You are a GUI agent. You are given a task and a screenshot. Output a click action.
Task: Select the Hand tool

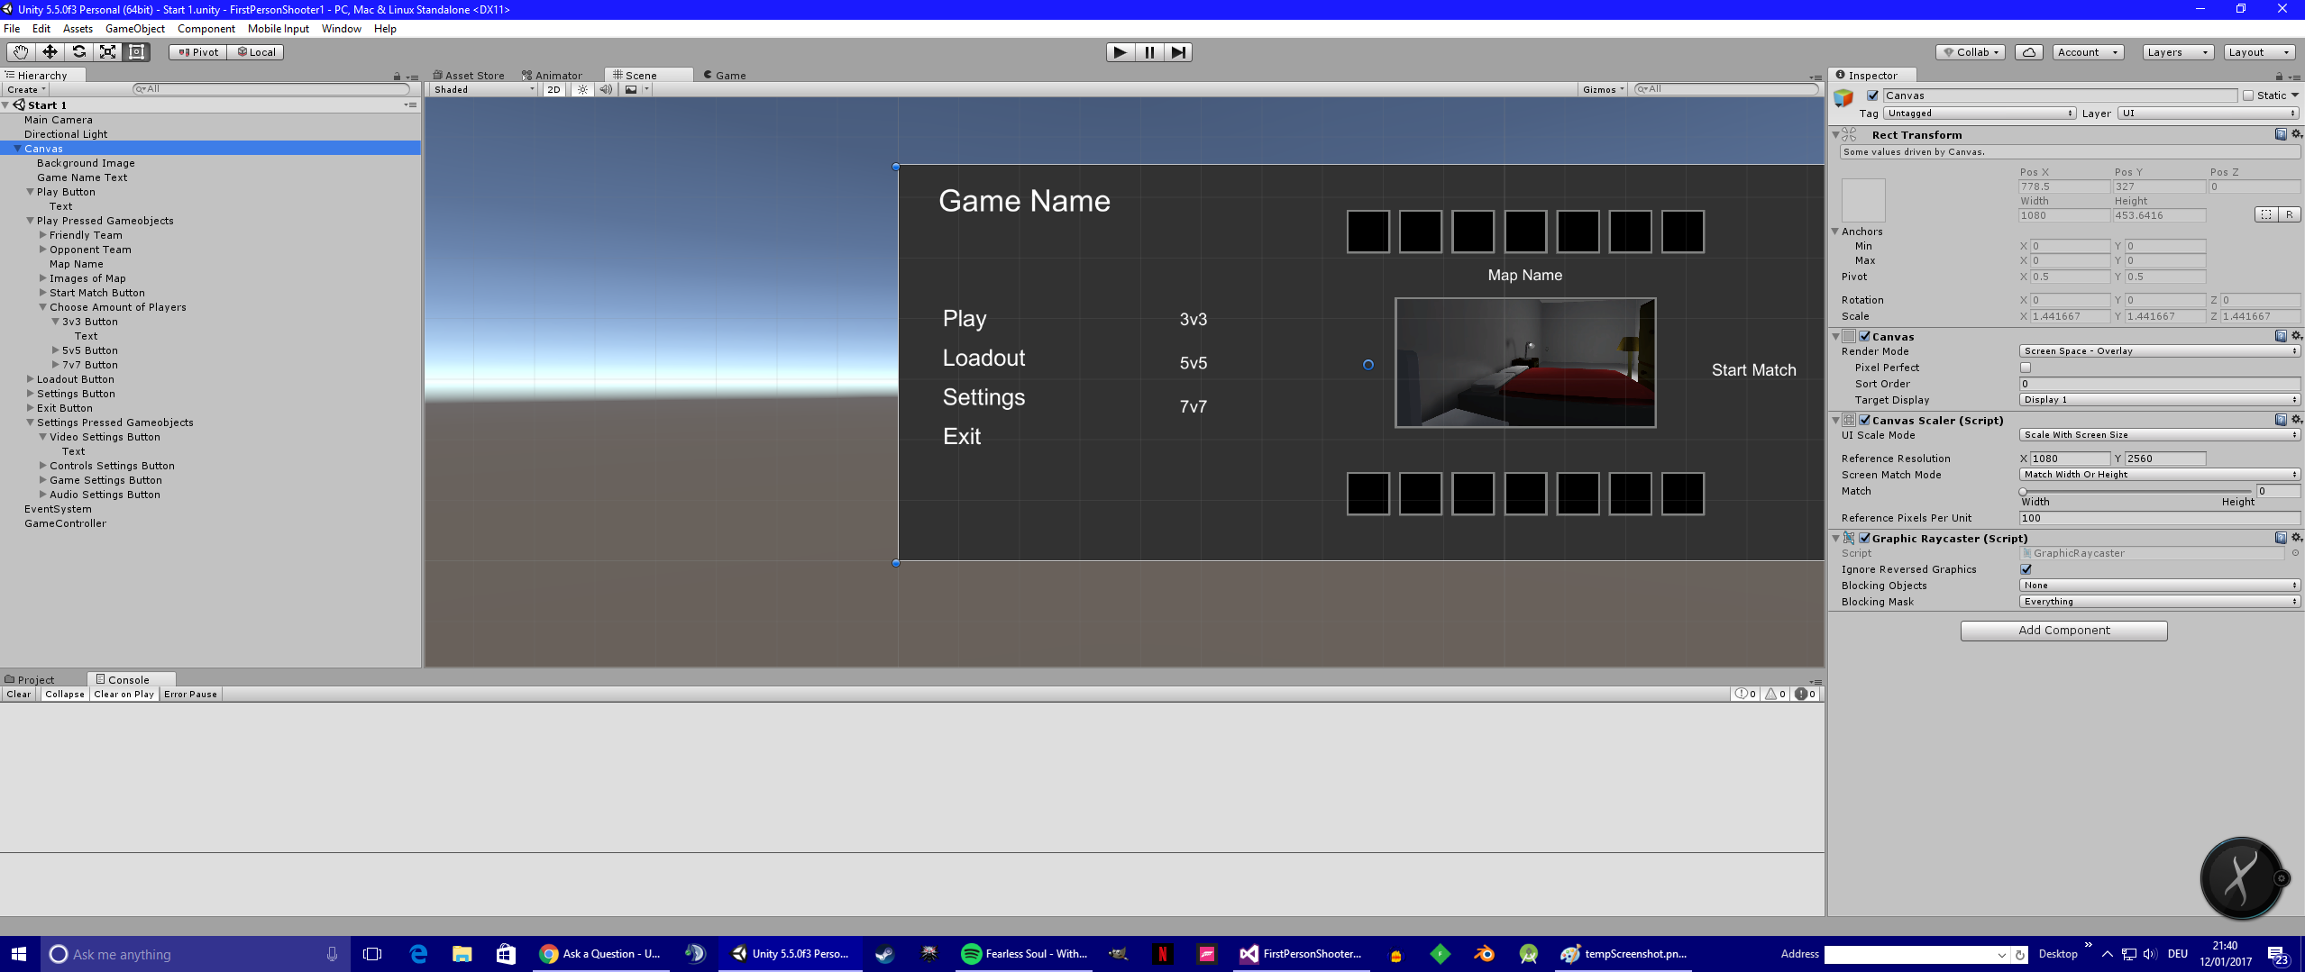(x=21, y=52)
